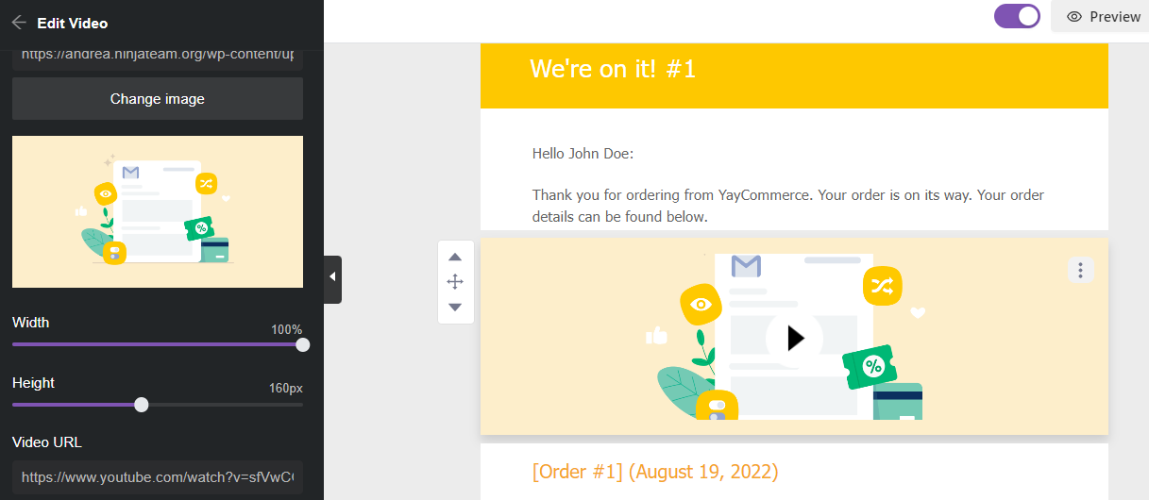Click the drag-move cross icon beside the video block
The height and width of the screenshot is (500, 1149).
tap(455, 281)
